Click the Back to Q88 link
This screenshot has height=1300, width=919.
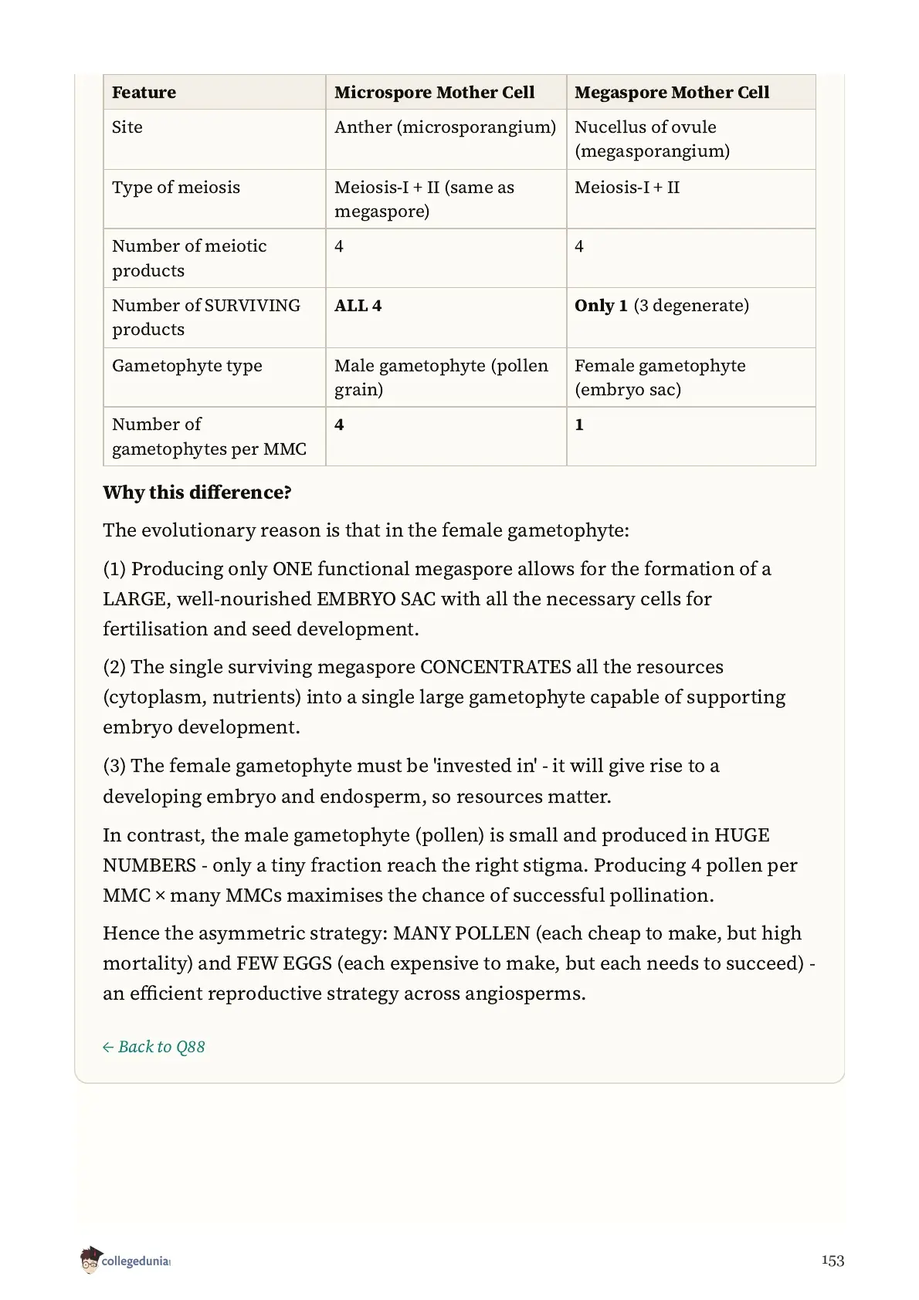point(154,1047)
